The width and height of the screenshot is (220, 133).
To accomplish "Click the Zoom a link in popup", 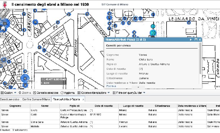I will point(111,86).
